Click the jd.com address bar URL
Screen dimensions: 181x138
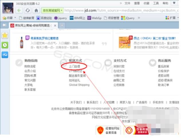pos(121,11)
